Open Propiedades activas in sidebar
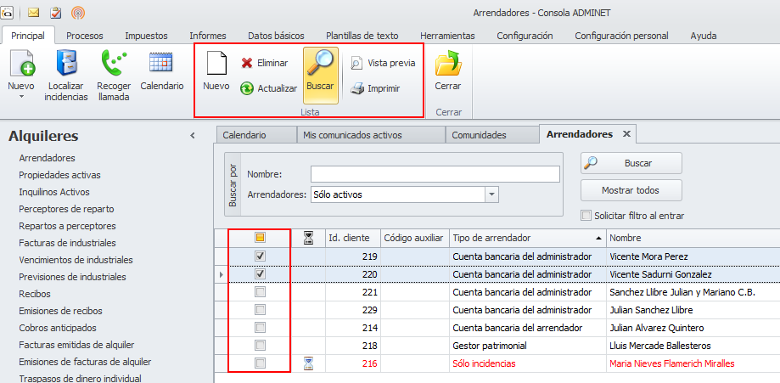 click(x=59, y=175)
